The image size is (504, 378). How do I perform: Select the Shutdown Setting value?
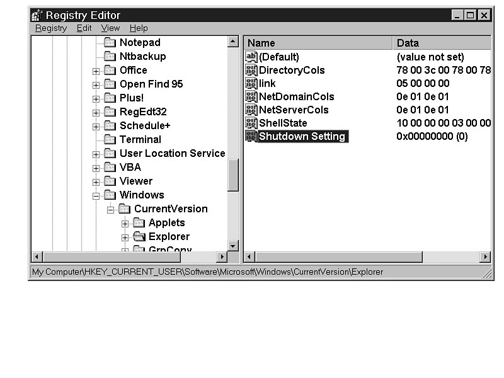[302, 137]
